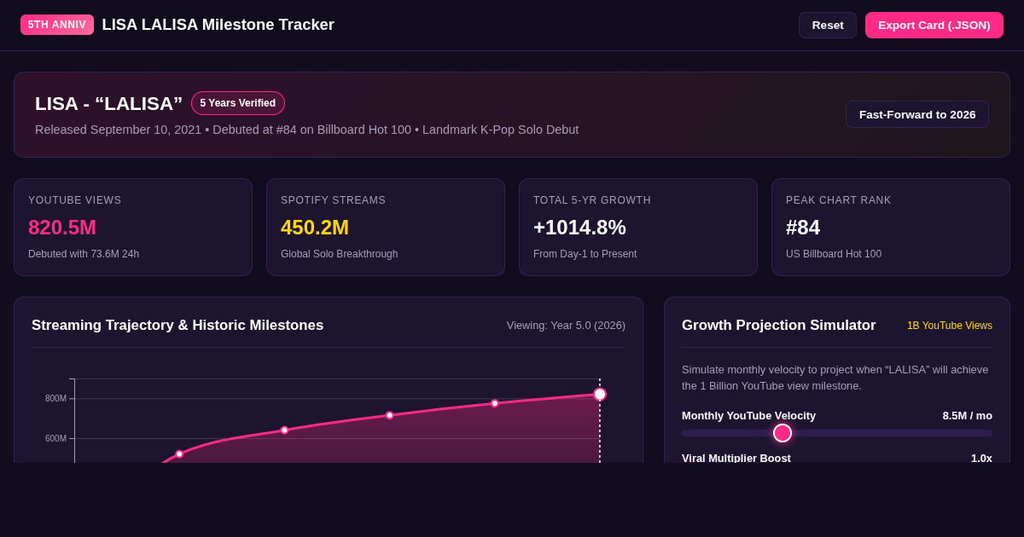The height and width of the screenshot is (537, 1024).
Task: Click 'Growth Projection Simulator' heading
Action: coord(779,326)
